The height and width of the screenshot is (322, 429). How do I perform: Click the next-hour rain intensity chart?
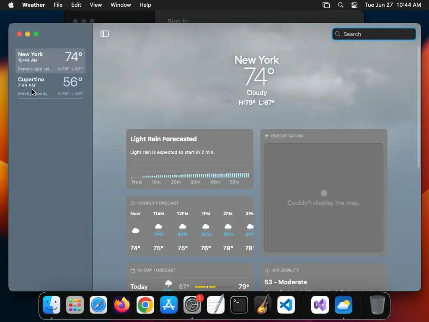[190, 174]
